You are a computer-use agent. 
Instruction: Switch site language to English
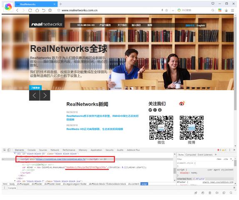click(x=201, y=25)
